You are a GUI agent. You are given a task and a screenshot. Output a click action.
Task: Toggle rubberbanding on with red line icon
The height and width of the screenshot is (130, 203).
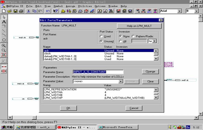tap(4, 67)
